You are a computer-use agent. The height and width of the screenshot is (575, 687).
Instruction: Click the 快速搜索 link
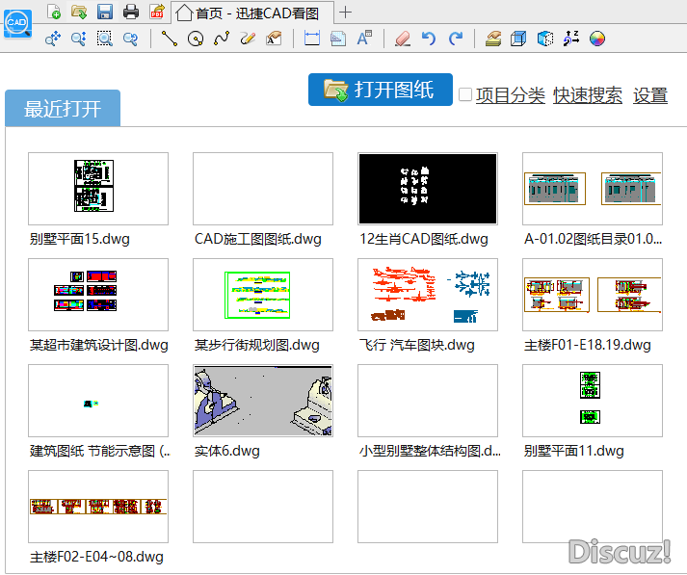click(587, 95)
